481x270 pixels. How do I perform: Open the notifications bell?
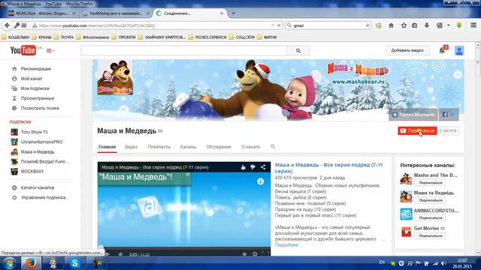442,50
